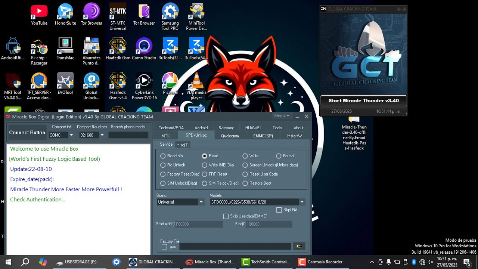Open TFT_SERVER shortcut icon
The width and height of the screenshot is (478, 269).
(x=39, y=86)
